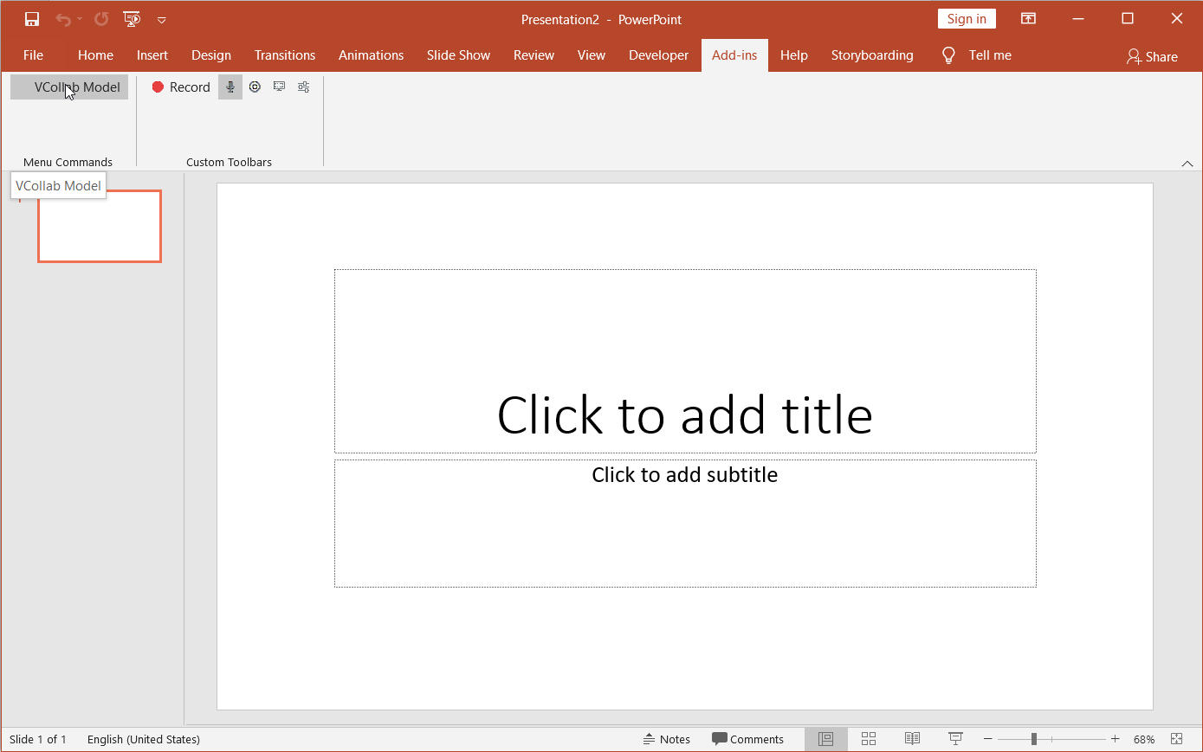Viewport: 1203px width, 752px height.
Task: Toggle the Notes pane
Action: coord(666,739)
